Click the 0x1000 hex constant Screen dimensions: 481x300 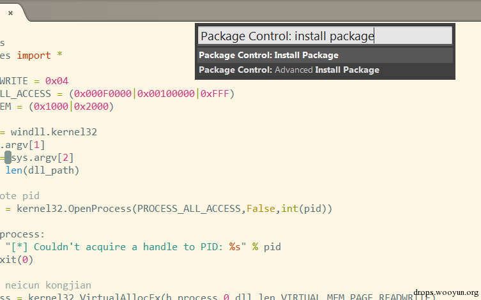click(x=51, y=107)
